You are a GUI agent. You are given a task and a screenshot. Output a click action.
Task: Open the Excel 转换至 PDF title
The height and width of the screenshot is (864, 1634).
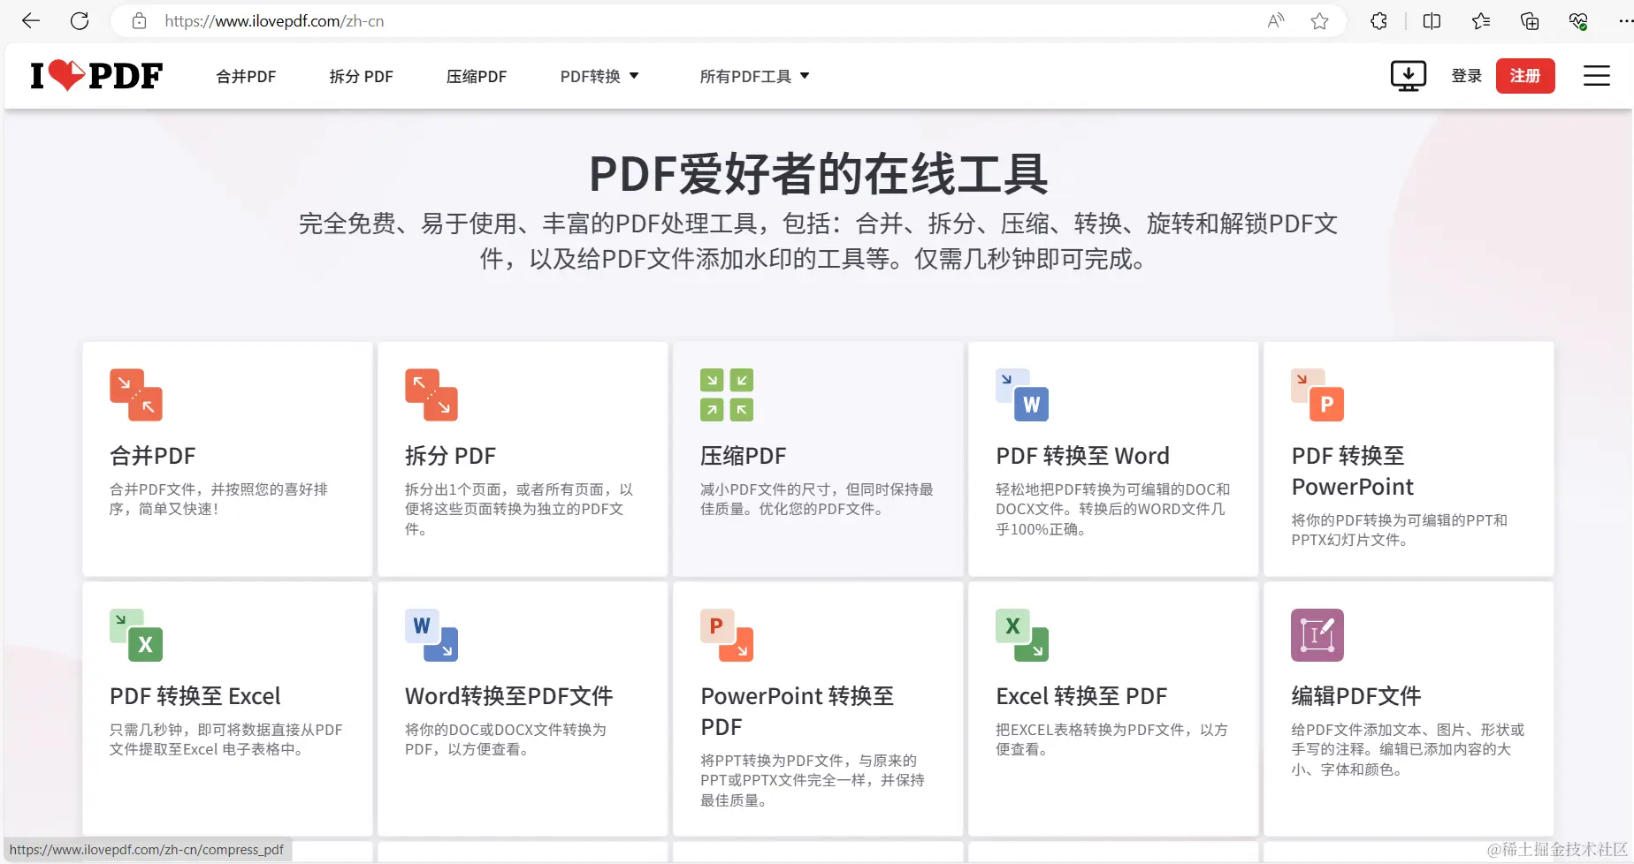[1081, 696]
